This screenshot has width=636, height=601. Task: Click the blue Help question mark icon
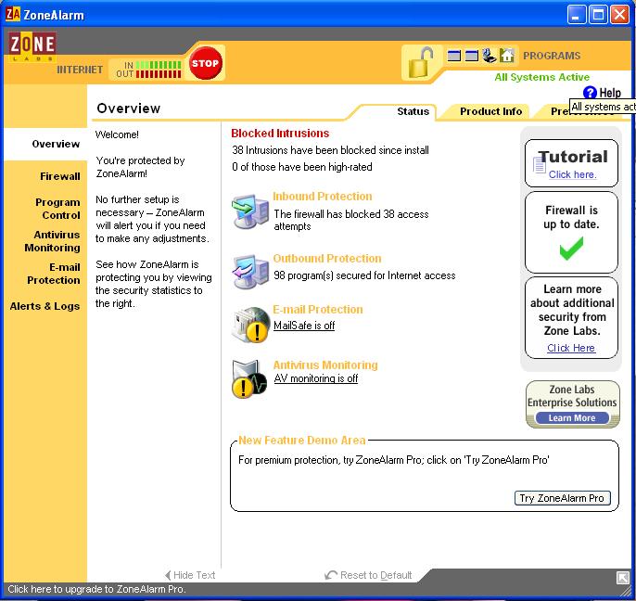[x=590, y=93]
